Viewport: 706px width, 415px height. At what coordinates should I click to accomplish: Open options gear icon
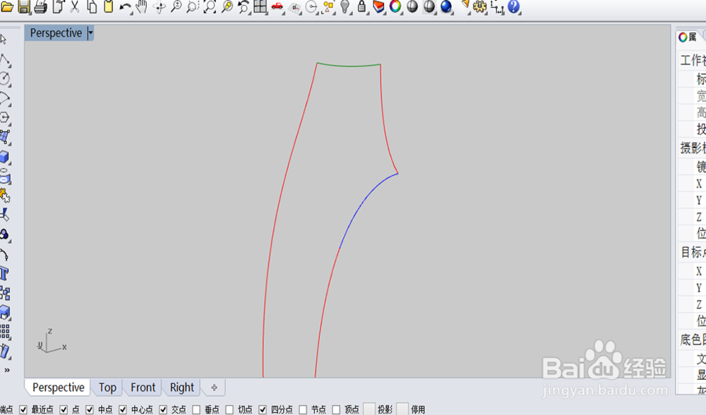pos(480,7)
